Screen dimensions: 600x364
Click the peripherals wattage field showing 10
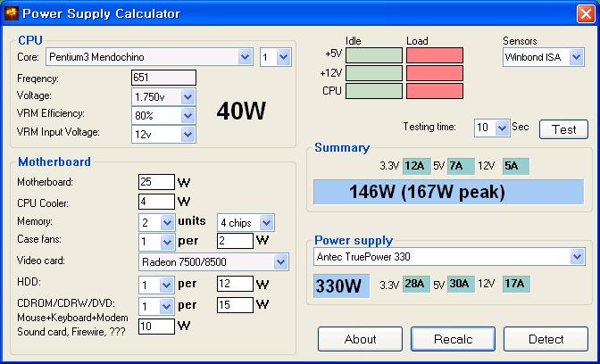tap(156, 327)
